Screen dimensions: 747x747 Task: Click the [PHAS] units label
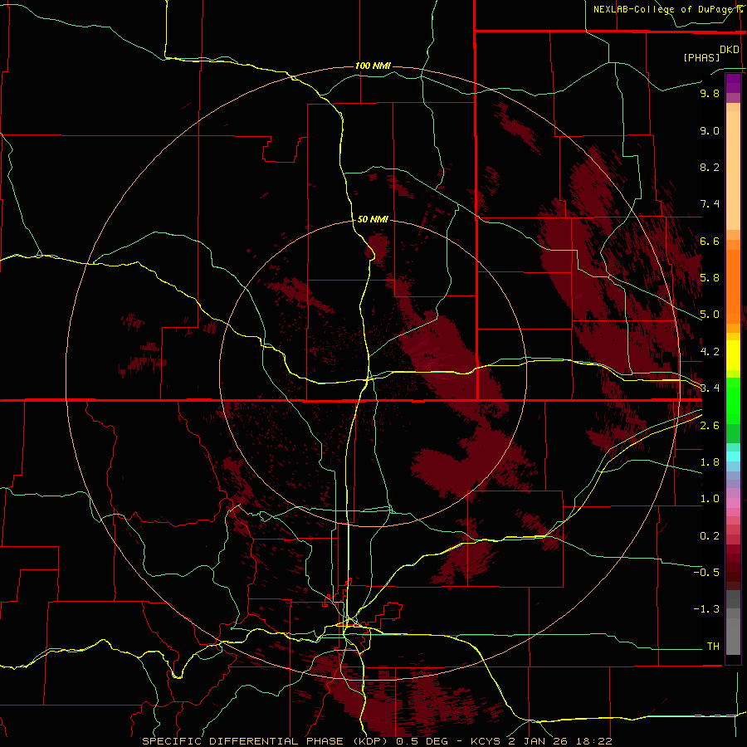(701, 57)
